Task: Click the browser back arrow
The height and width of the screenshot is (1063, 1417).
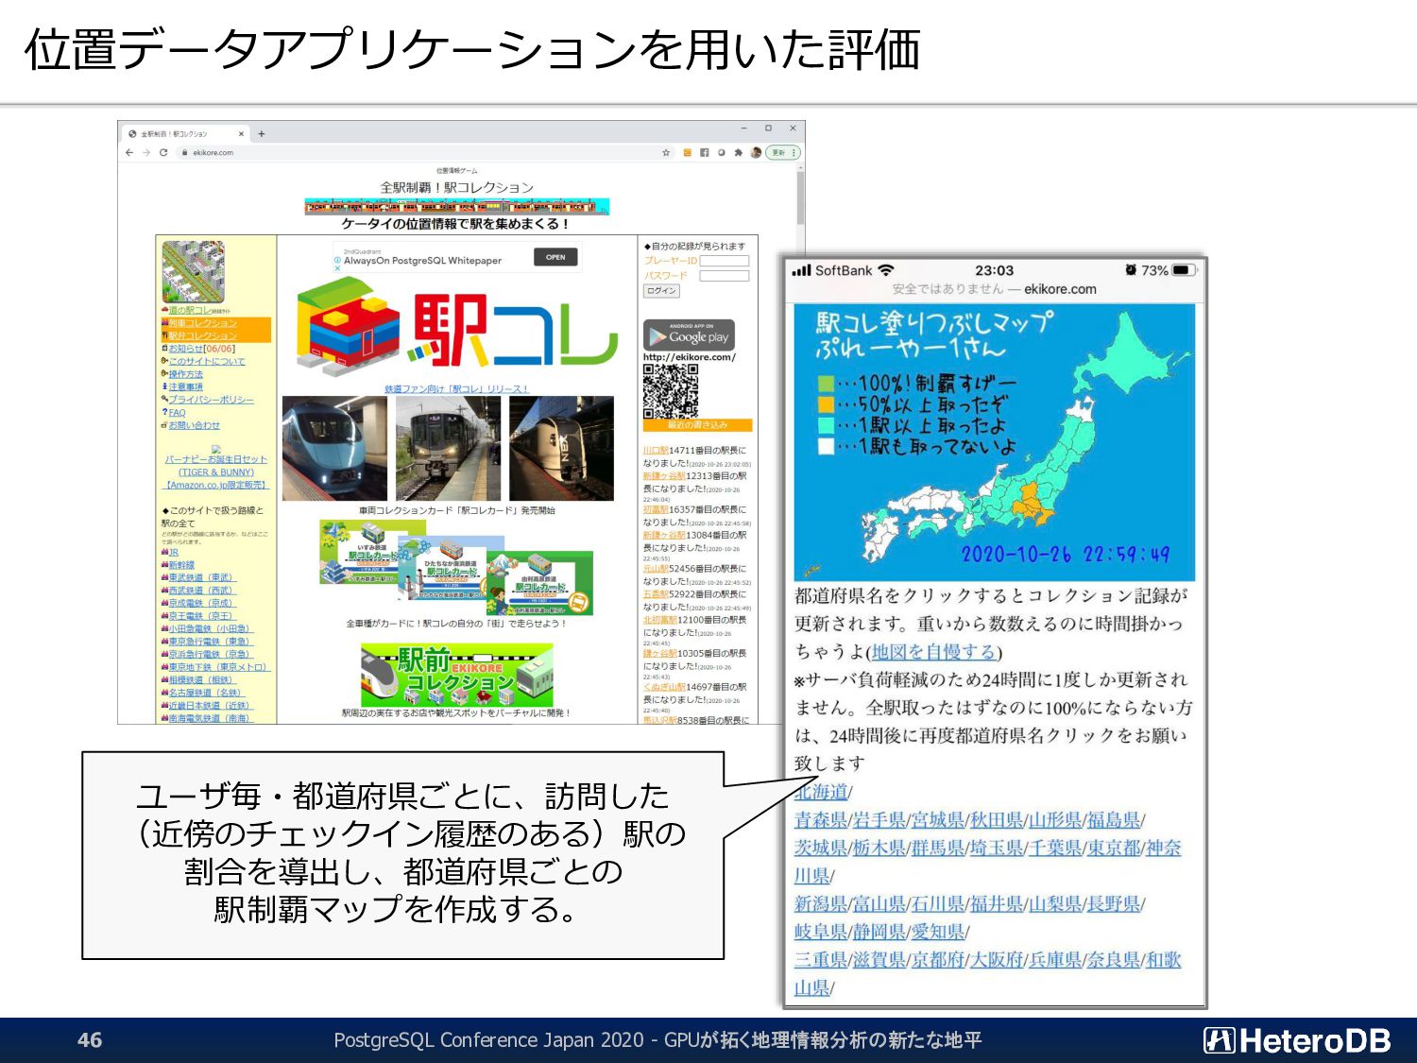Action: click(x=129, y=152)
